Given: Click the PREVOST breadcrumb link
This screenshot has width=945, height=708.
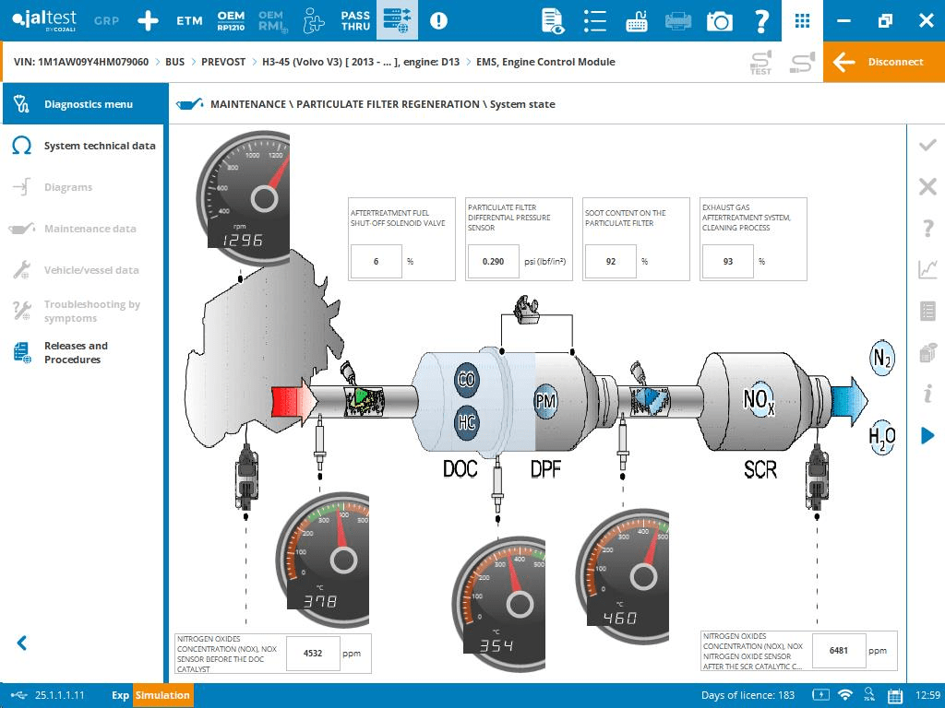Looking at the screenshot, I should (223, 62).
